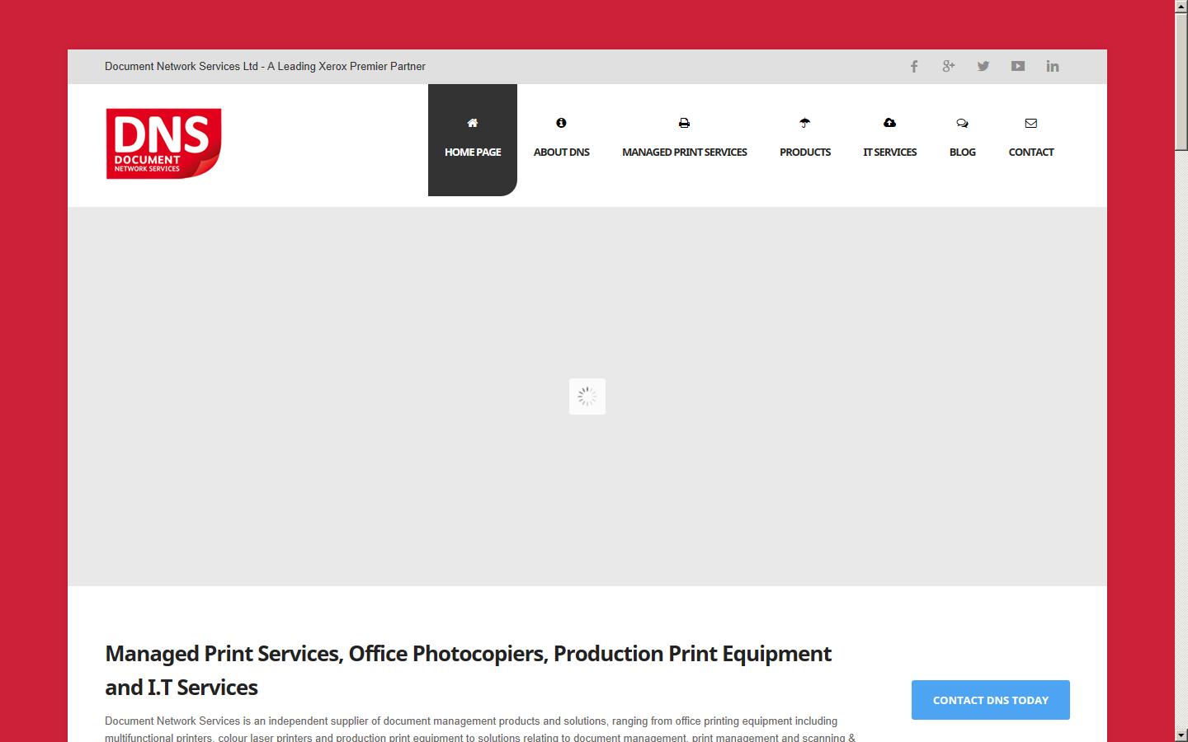Select the envelope icon above Contact
The width and height of the screenshot is (1188, 742).
(x=1030, y=122)
